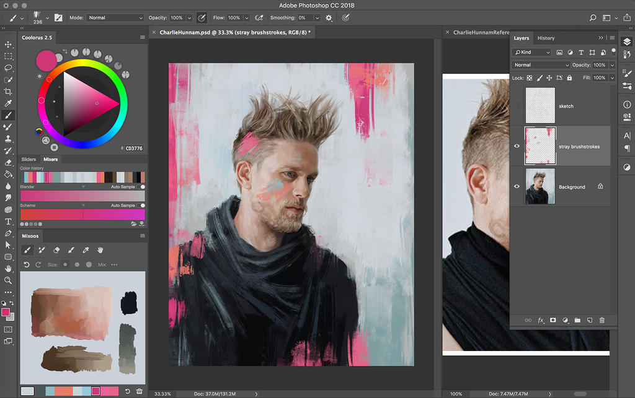635x398 pixels.
Task: Click the Mixoos eraser icon
Action: pyautogui.click(x=56, y=250)
